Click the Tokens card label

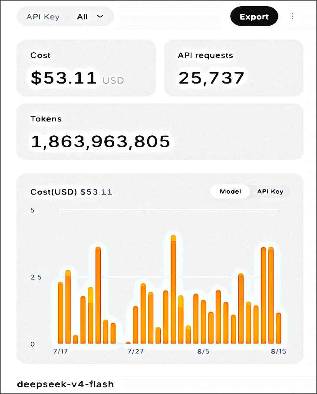[x=46, y=118]
